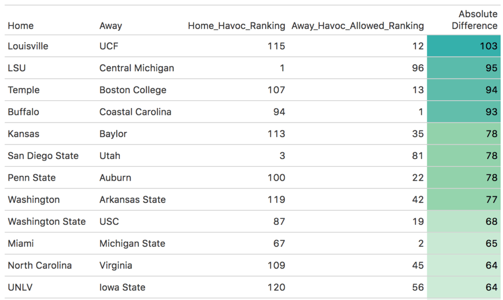Select the Arkansas State away cell

(x=133, y=200)
